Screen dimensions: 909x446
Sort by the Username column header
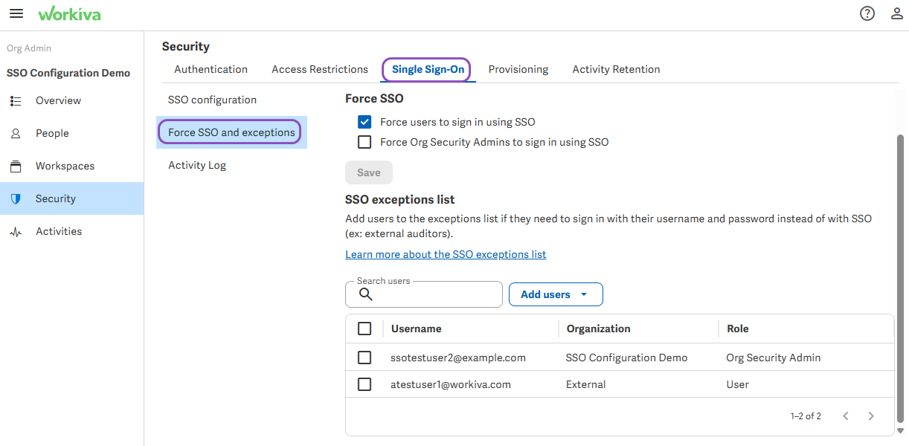(417, 329)
